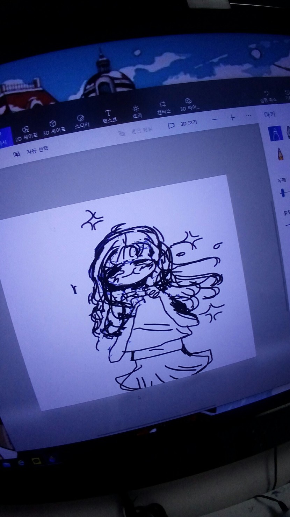Open the 캔버스 (Canvas) settings
The width and height of the screenshot is (290, 517).
click(163, 107)
